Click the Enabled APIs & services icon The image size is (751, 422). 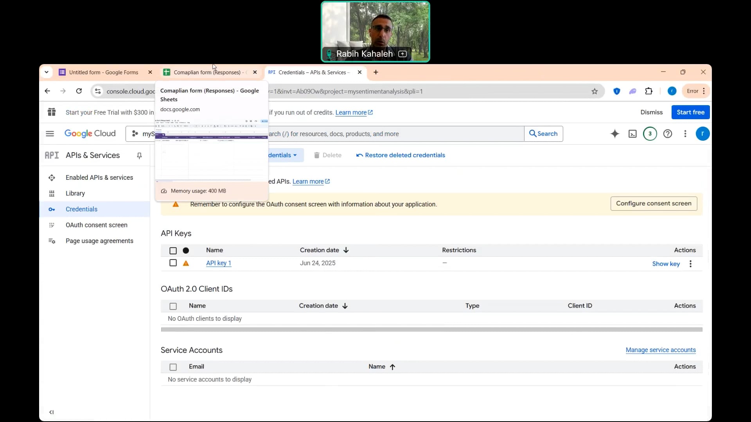(52, 178)
